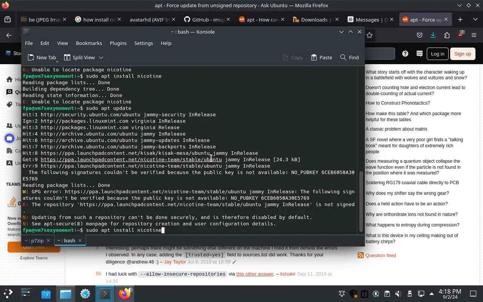This screenshot has height=302, width=483.
Task: Click the Firefox taskbar icon
Action: 124,293
